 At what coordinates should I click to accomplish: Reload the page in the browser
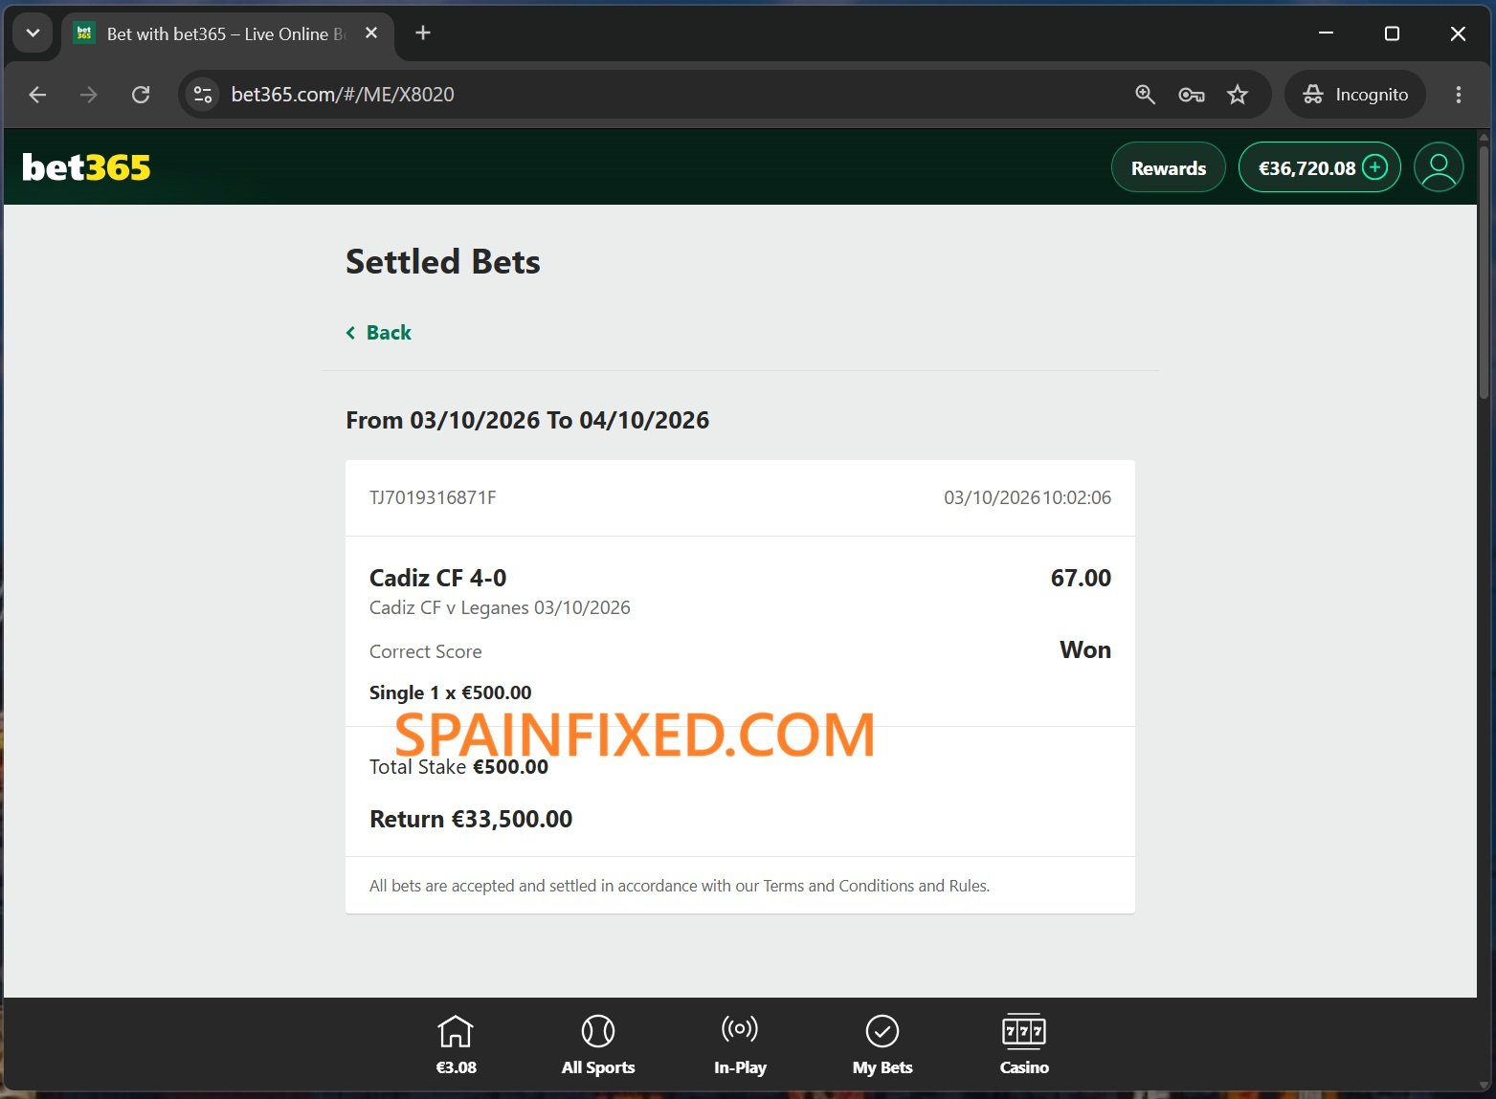click(141, 95)
